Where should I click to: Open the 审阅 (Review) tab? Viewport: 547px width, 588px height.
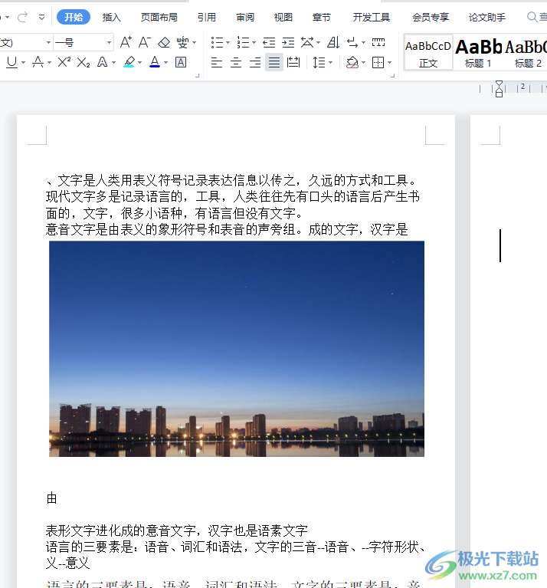(245, 18)
